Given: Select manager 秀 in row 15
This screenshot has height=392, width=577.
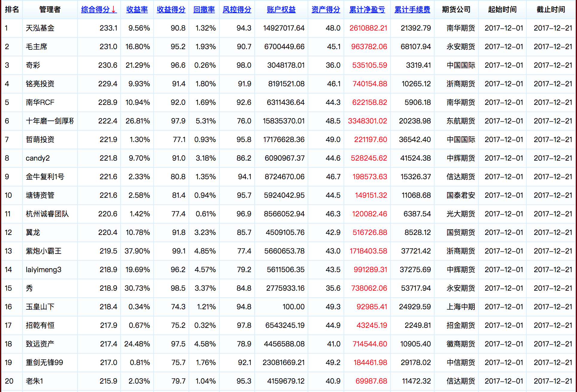Looking at the screenshot, I should pyautogui.click(x=29, y=288).
